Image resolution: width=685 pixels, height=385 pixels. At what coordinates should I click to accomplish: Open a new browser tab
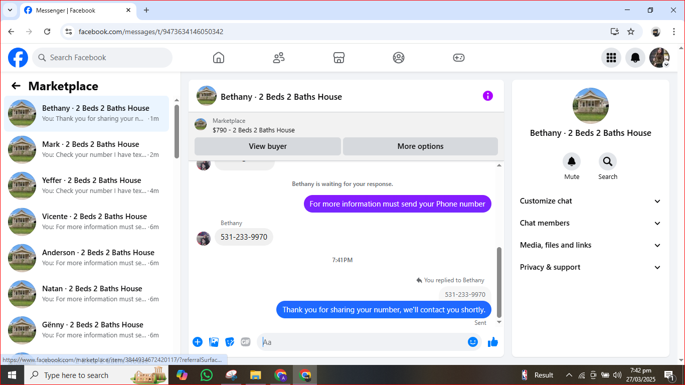click(x=146, y=10)
